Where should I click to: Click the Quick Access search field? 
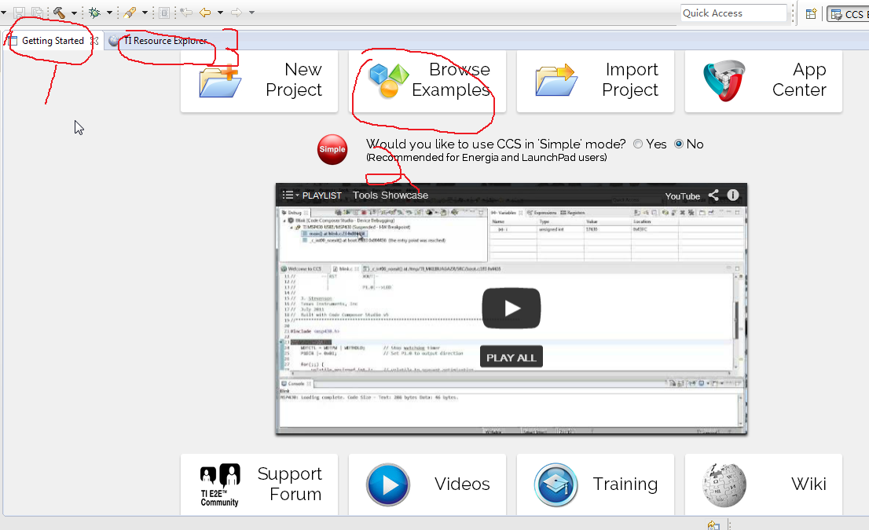[x=733, y=13]
